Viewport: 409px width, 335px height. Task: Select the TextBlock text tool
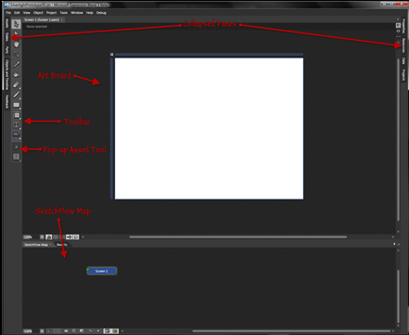point(17,125)
